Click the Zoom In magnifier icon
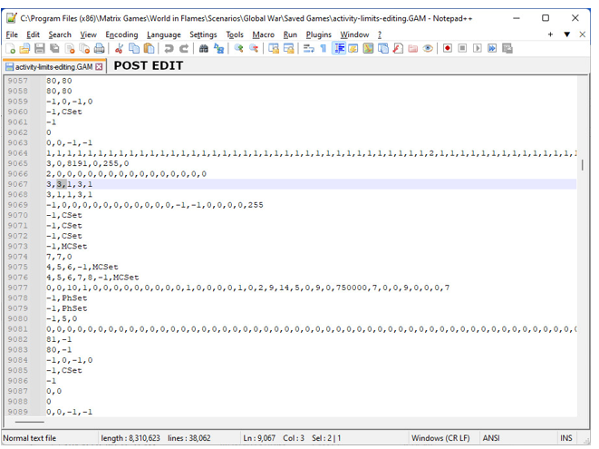 238,49
